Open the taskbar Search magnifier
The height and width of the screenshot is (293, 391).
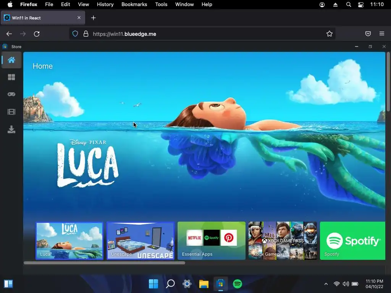(170, 284)
